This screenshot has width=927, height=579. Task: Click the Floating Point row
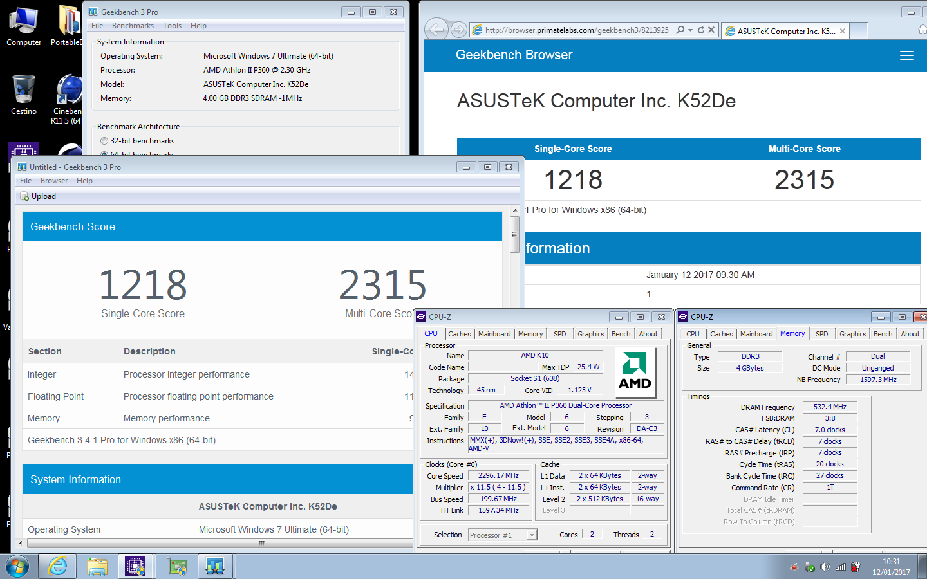pos(219,396)
